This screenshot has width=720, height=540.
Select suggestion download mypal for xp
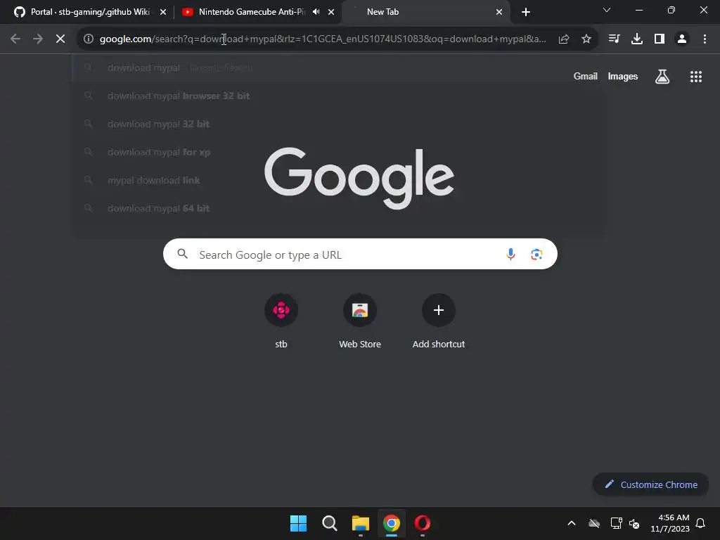[x=338, y=152]
